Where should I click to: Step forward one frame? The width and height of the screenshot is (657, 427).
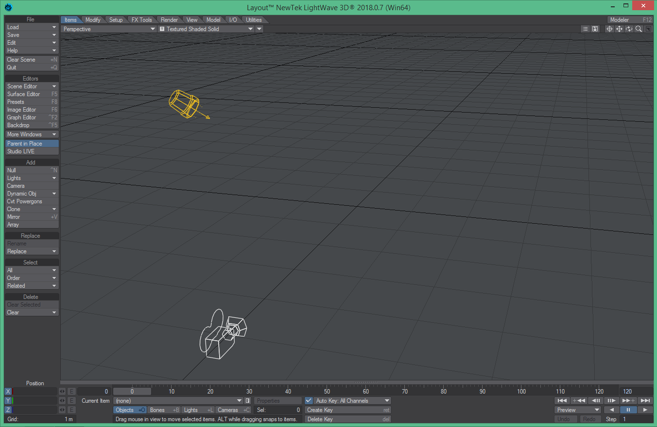tap(611, 401)
